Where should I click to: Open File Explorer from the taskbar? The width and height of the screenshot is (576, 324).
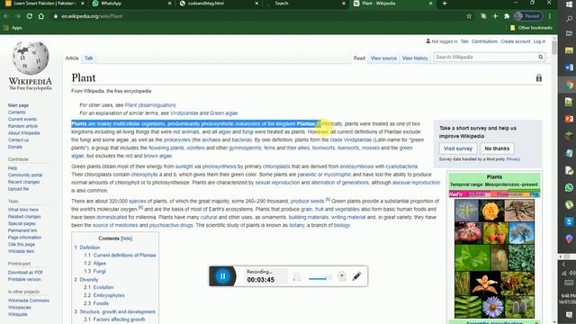click(569, 50)
